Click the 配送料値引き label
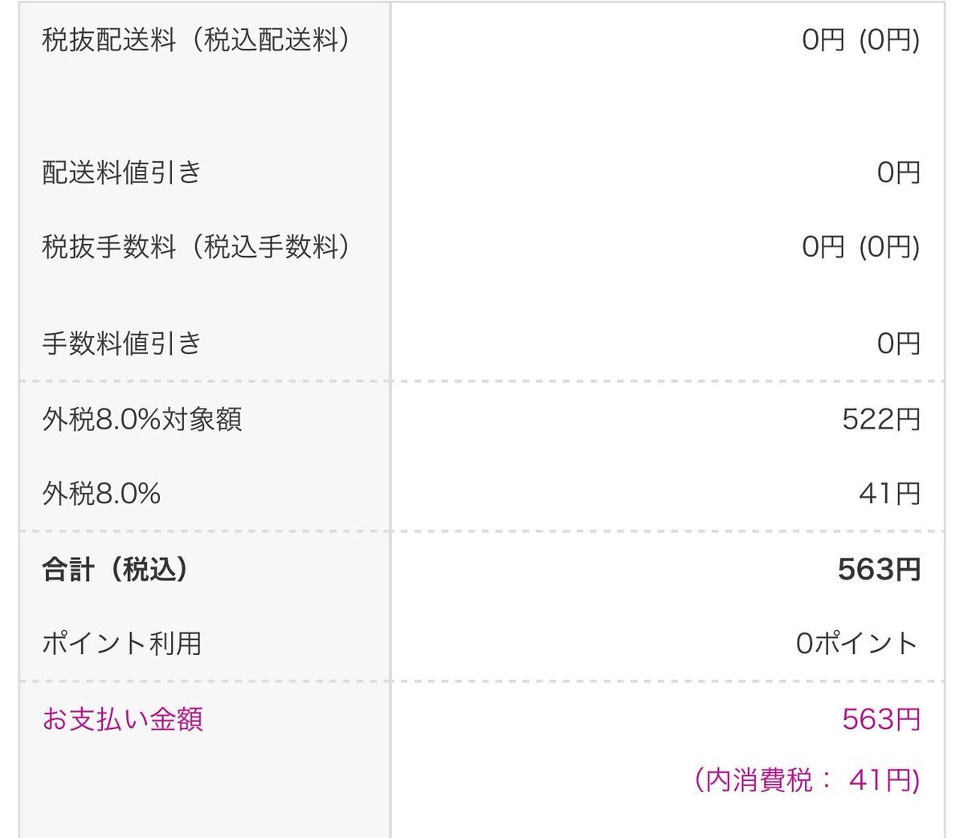This screenshot has height=838, width=964. coord(121,173)
